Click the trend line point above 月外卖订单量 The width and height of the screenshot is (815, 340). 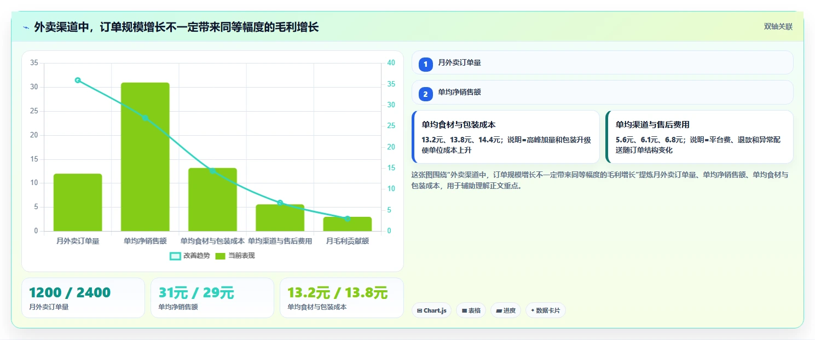78,80
